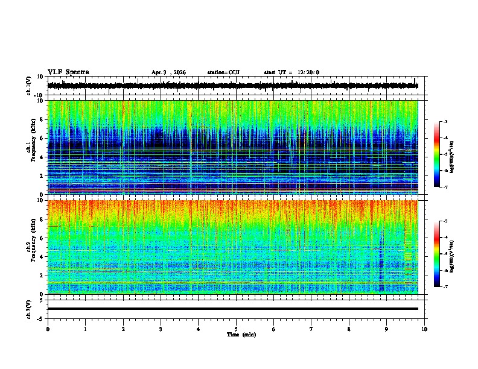The image size is (478, 369).
Task: Click the ch.1 spectrogram color scale bar
Action: click(436, 154)
